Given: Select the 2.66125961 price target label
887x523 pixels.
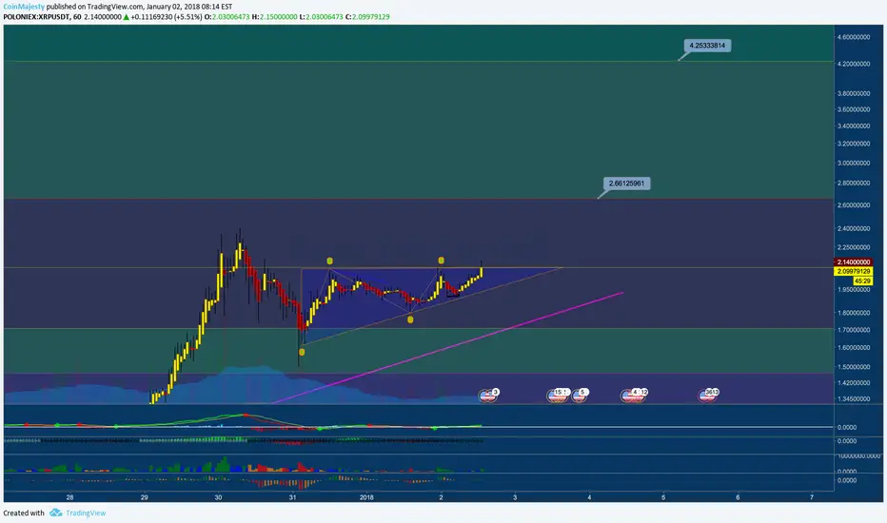Looking at the screenshot, I should [627, 184].
